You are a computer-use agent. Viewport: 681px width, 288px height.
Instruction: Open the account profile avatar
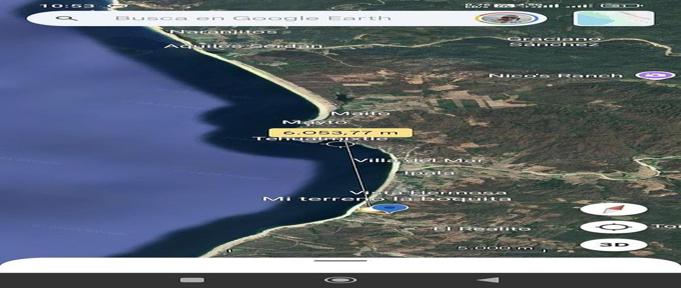[x=507, y=18]
